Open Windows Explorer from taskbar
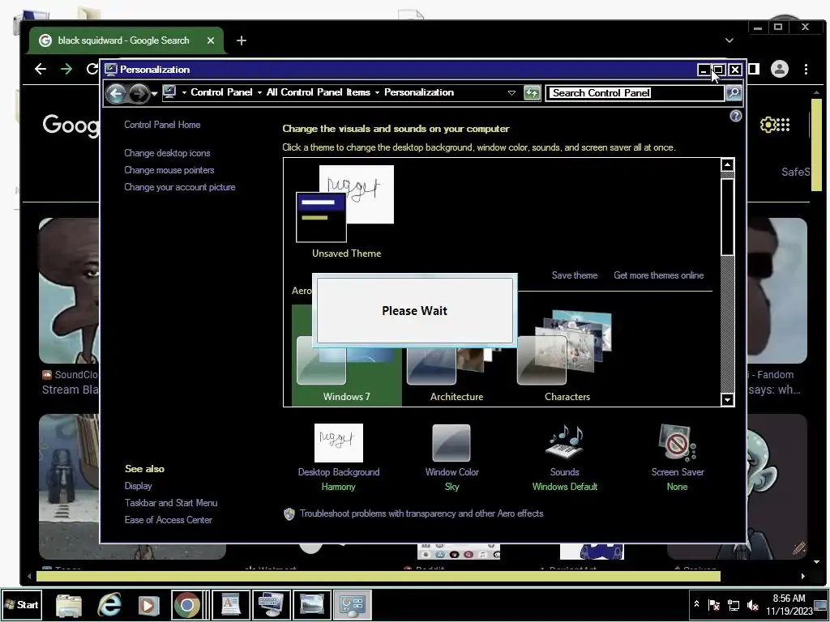830x622 pixels. [68, 605]
